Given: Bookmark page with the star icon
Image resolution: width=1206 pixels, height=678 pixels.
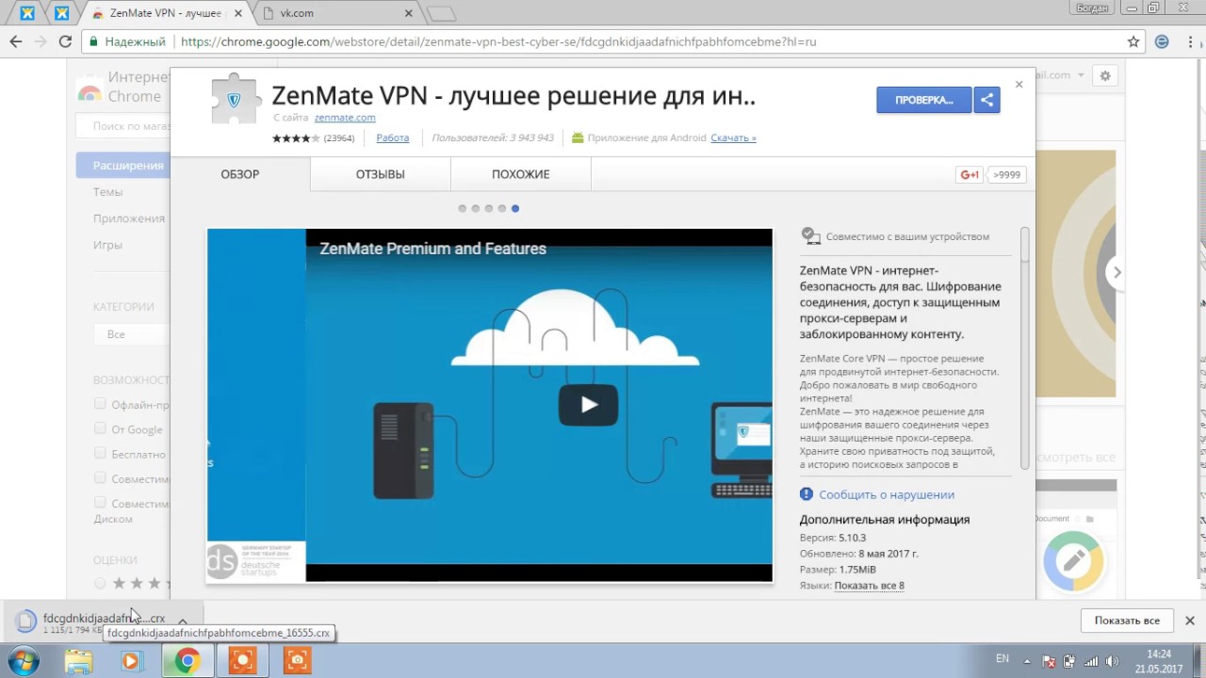Looking at the screenshot, I should [1133, 41].
